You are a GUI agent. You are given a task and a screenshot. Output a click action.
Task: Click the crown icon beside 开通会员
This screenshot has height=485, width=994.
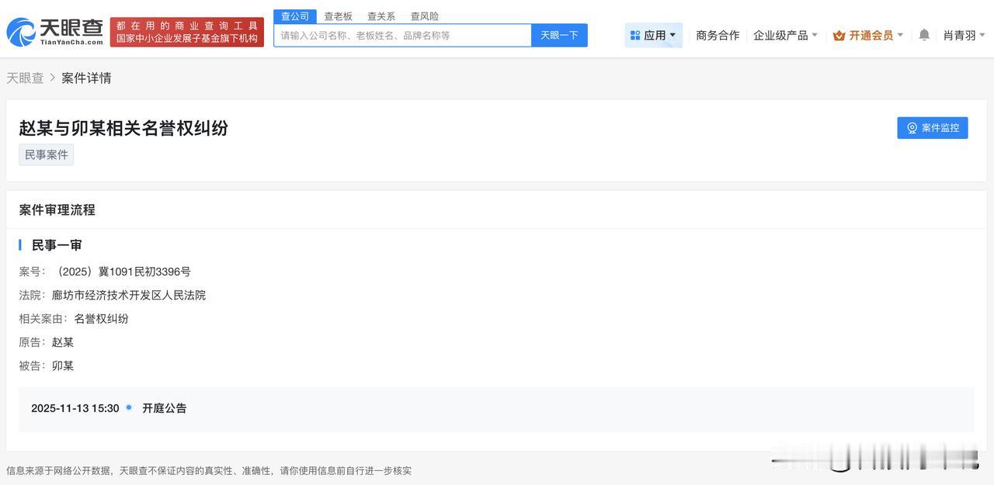coord(839,35)
